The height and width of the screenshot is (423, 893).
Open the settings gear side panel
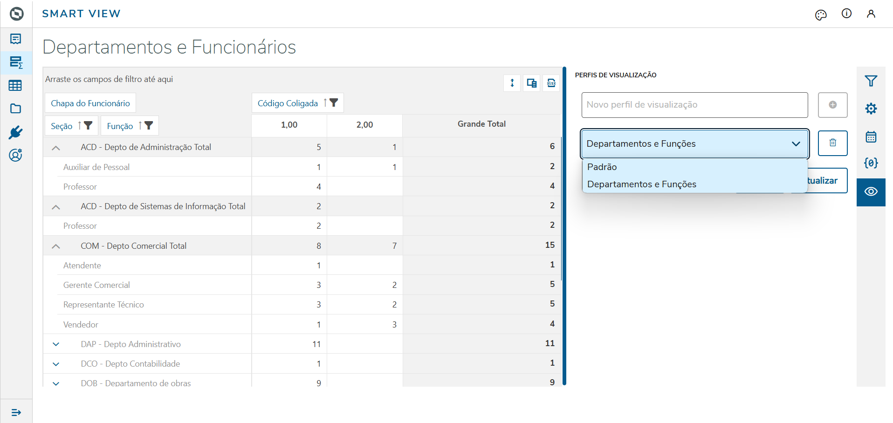[871, 109]
